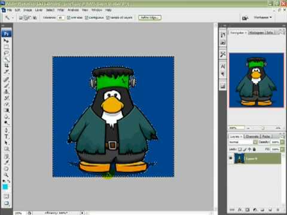
Task: Select the Clone Stamp tool
Action: [6, 92]
